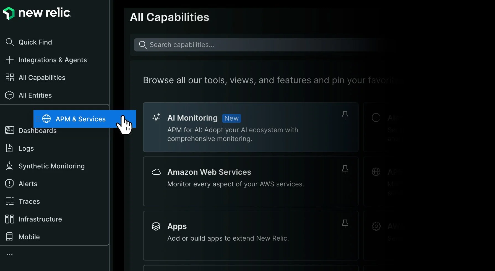Click the plus icon for Integrations & Agents
495x271 pixels.
coord(10,60)
